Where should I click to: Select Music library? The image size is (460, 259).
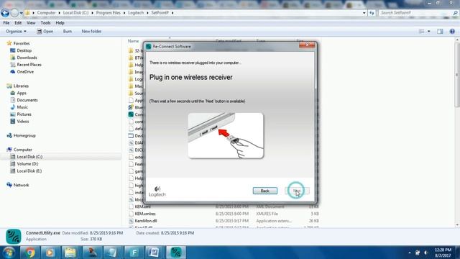[22, 107]
